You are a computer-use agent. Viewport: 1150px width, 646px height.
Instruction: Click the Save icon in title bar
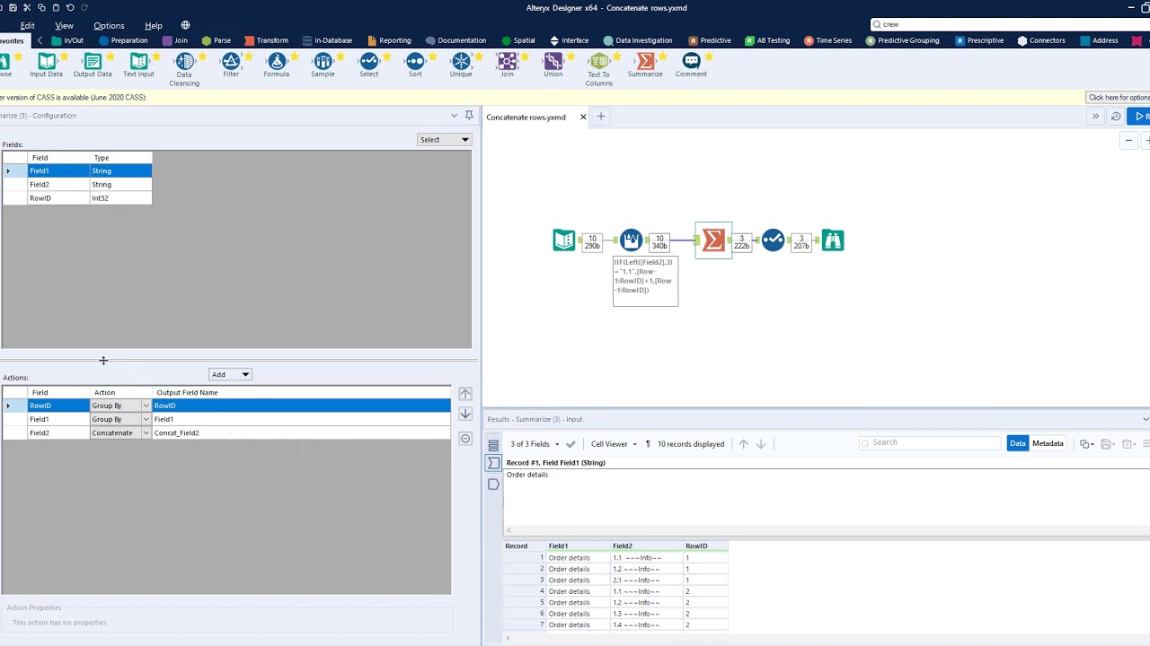(x=12, y=7)
